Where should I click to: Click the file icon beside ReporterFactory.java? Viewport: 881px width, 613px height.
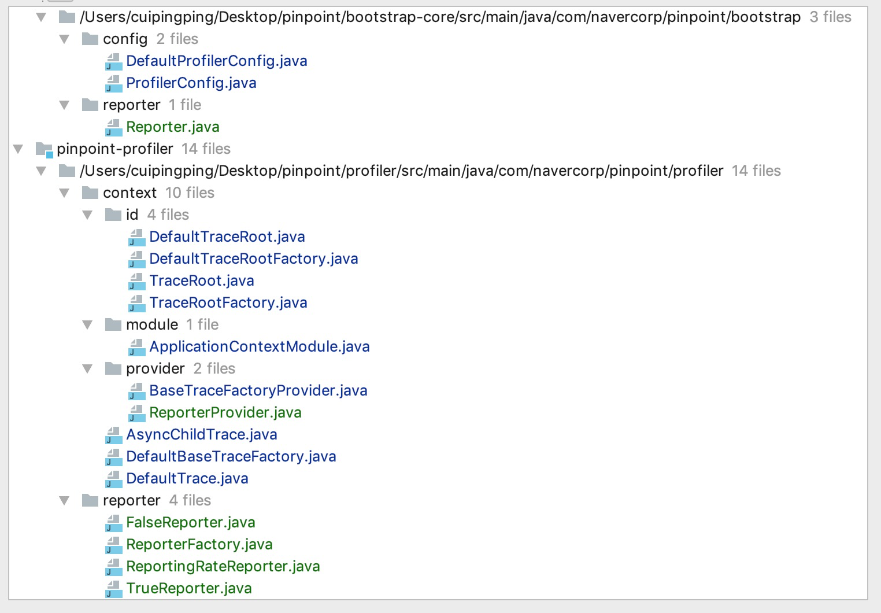(x=114, y=545)
